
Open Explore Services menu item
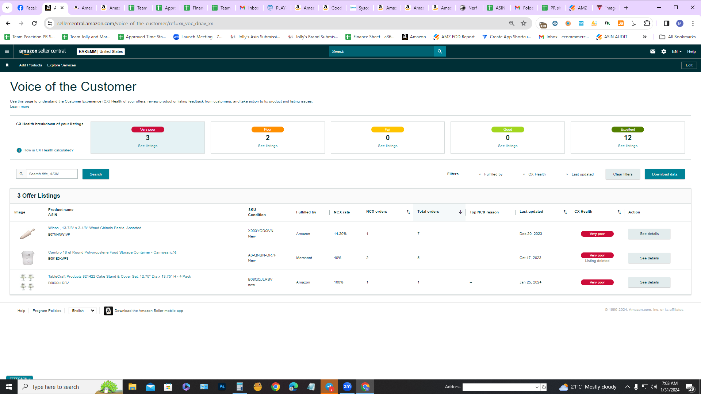coord(61,65)
